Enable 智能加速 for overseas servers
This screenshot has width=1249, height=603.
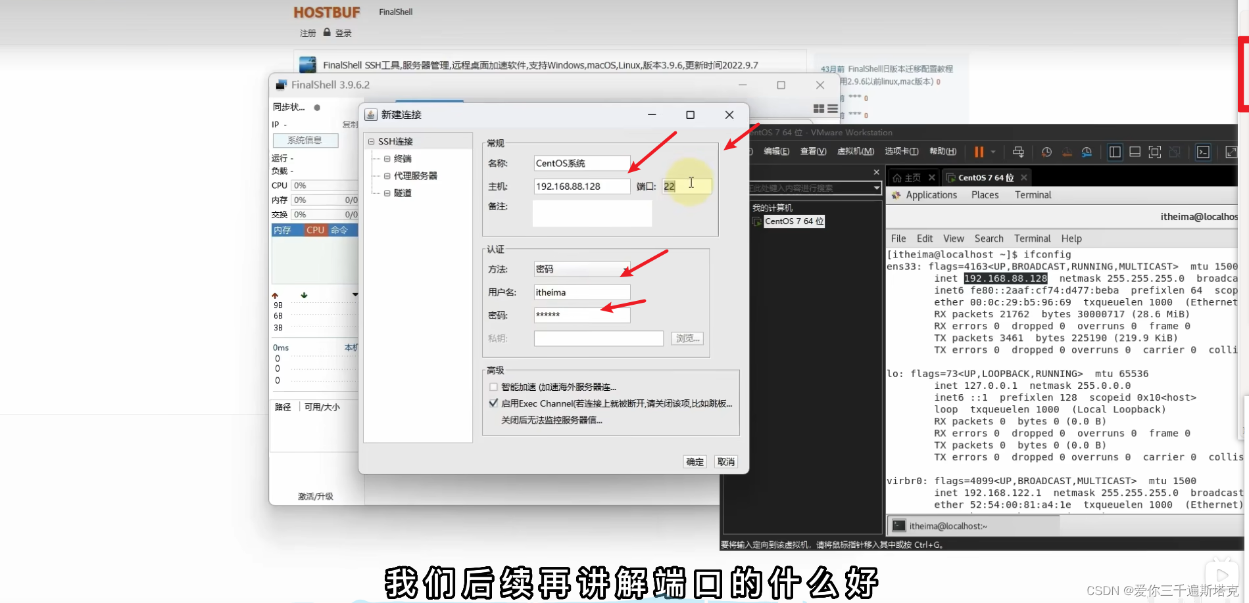[x=493, y=387]
